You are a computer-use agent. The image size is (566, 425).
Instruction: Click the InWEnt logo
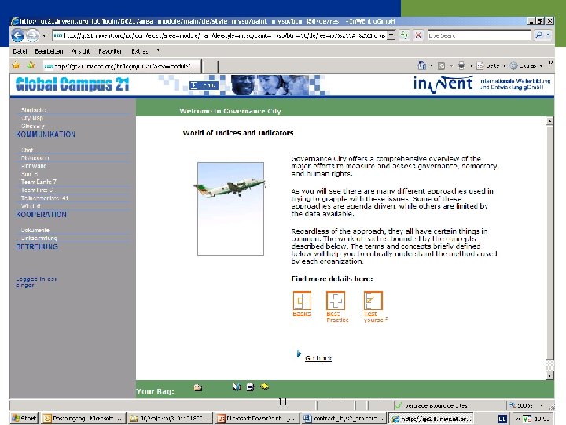tap(443, 84)
